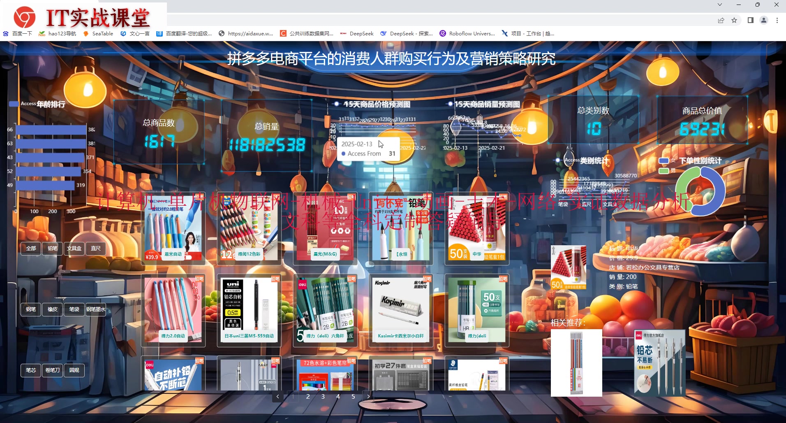Jump to product page 2
This screenshot has width=786, height=423.
[x=308, y=397]
